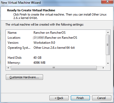Click the 'New Virtual Machine Wizard' title text
Viewport: 114px width, 103px height.
21,3
